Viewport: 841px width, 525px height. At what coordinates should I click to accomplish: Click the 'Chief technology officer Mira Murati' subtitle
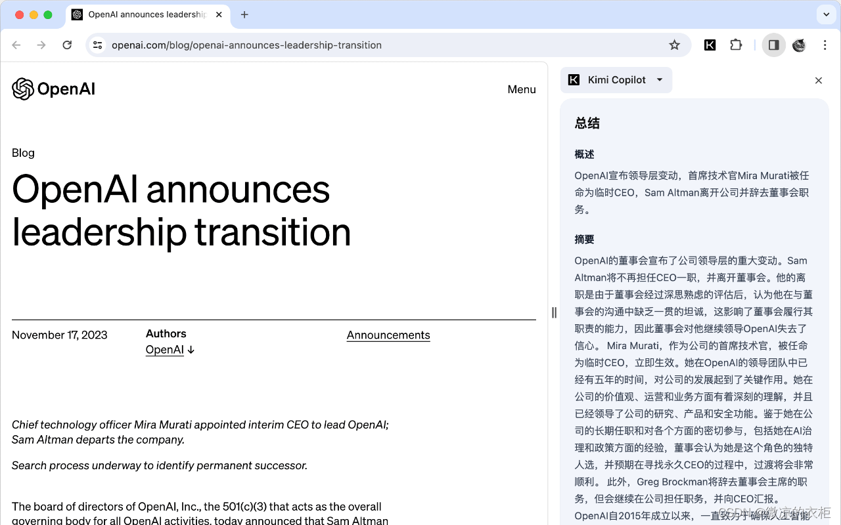200,432
